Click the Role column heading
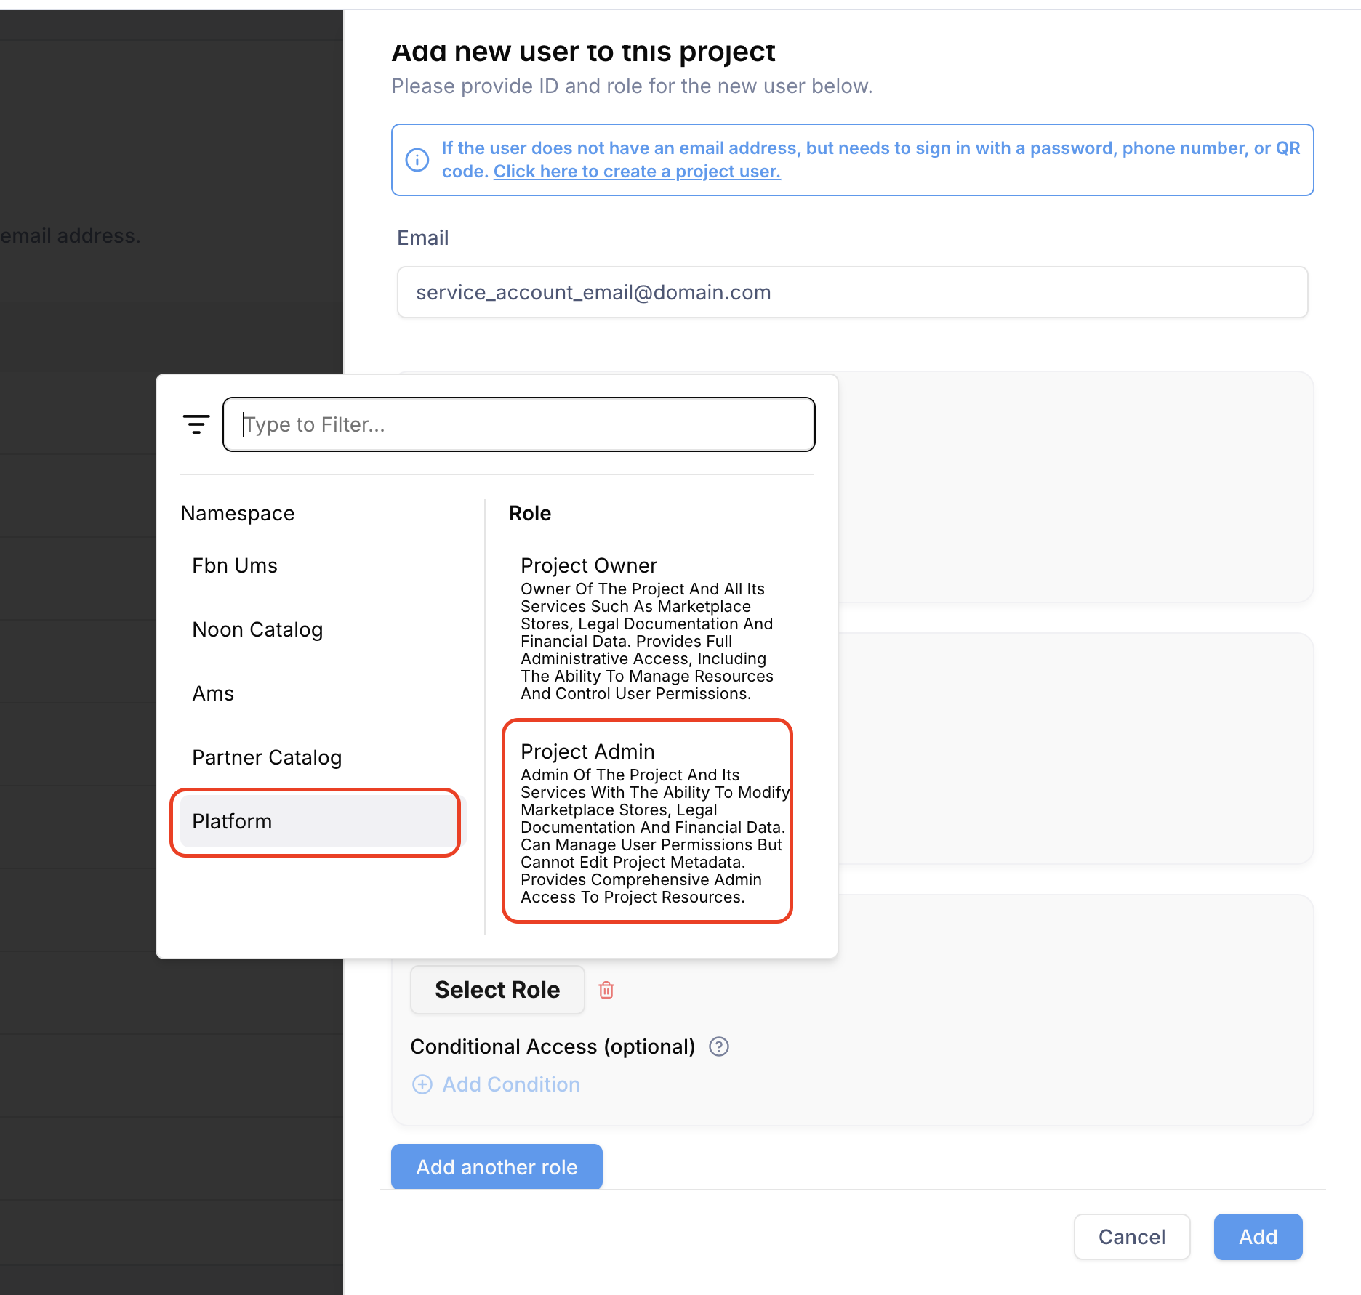Screen dimensions: 1361x1295 [x=530, y=513]
